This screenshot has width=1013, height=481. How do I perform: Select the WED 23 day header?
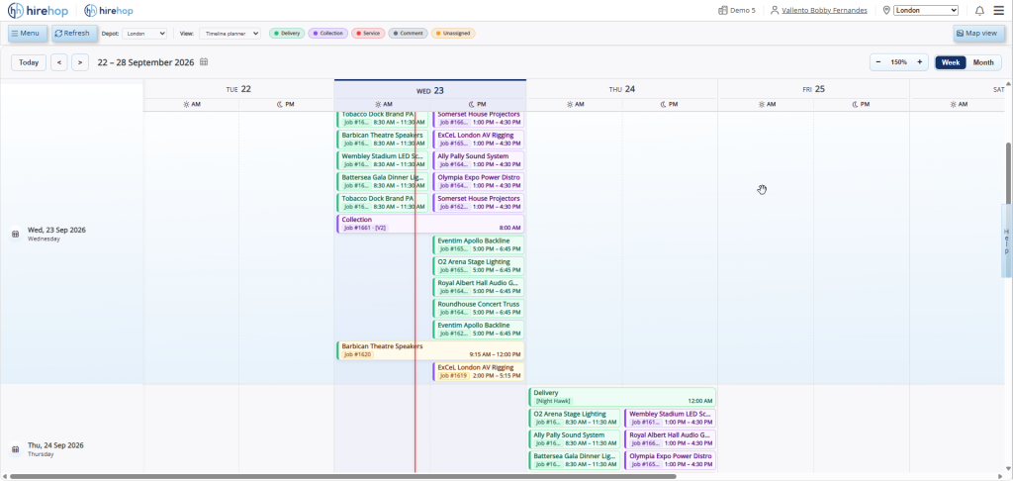(x=429, y=90)
